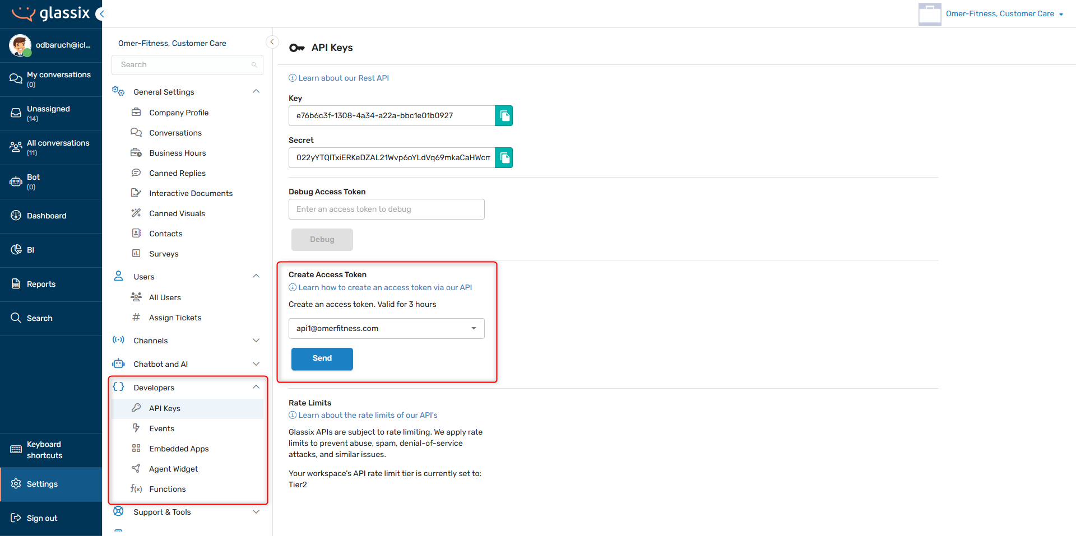Click the Settings gear icon
The height and width of the screenshot is (536, 1076).
pos(16,484)
